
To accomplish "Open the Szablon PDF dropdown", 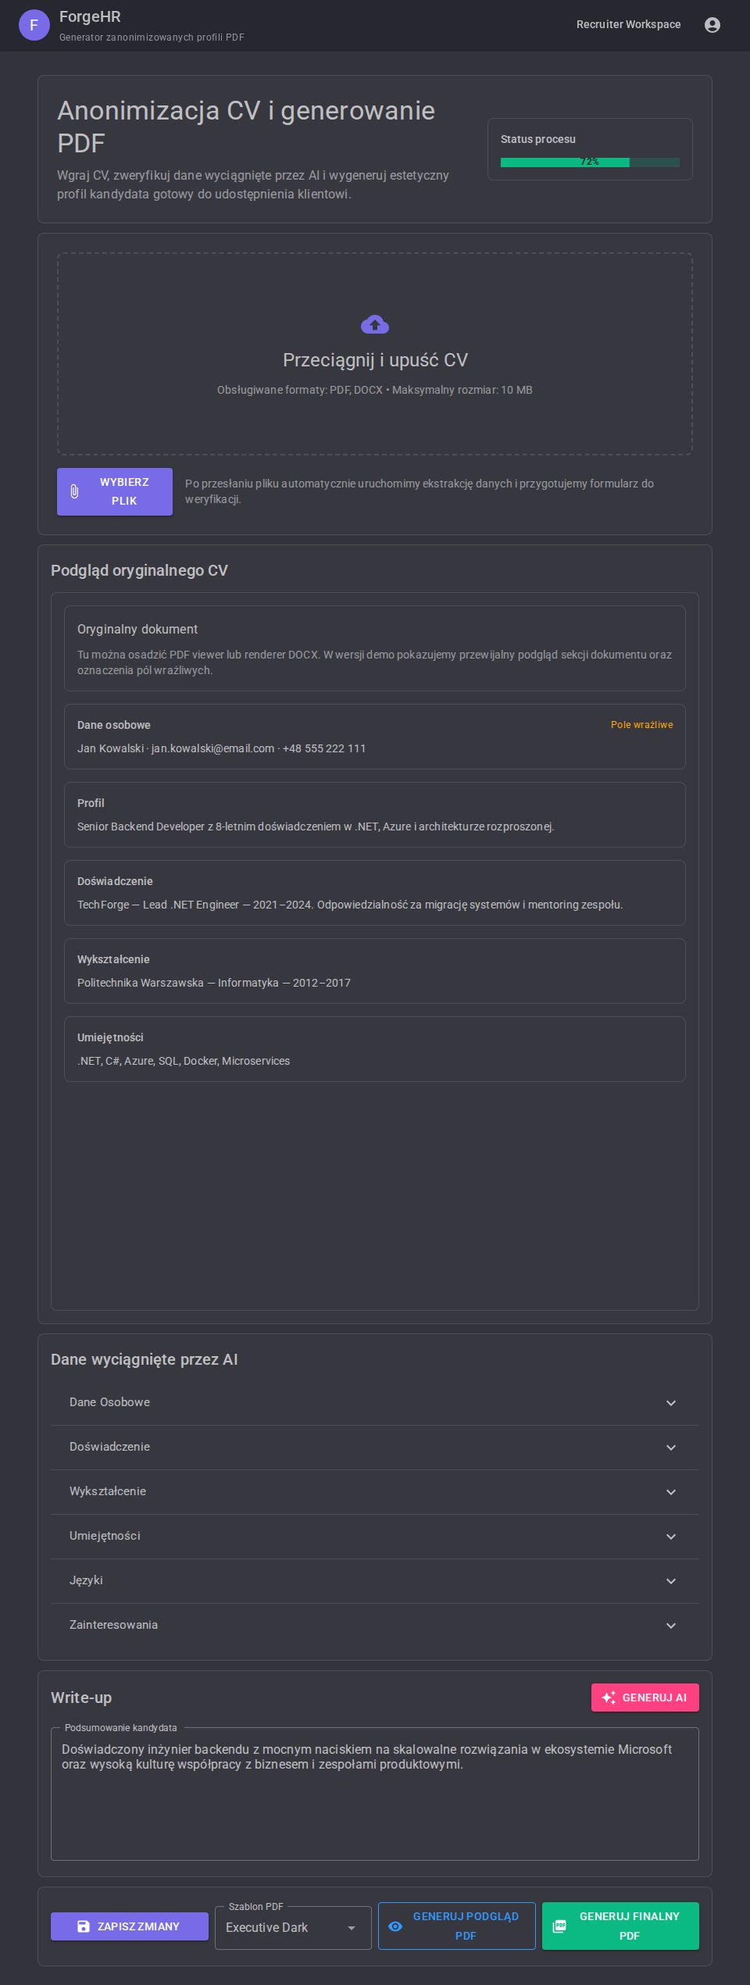I will tap(293, 1926).
